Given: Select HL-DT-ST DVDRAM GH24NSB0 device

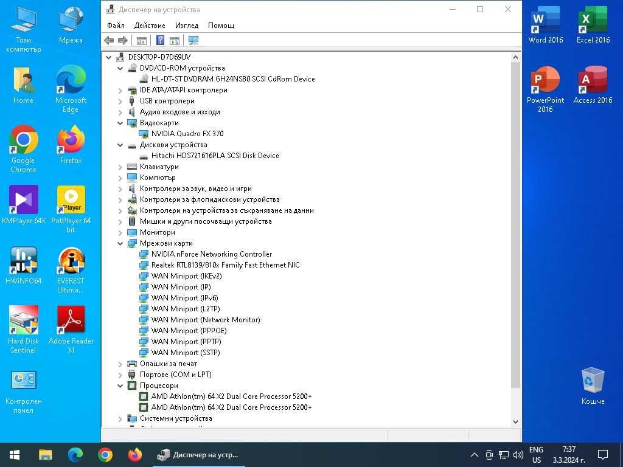Looking at the screenshot, I should (x=233, y=79).
